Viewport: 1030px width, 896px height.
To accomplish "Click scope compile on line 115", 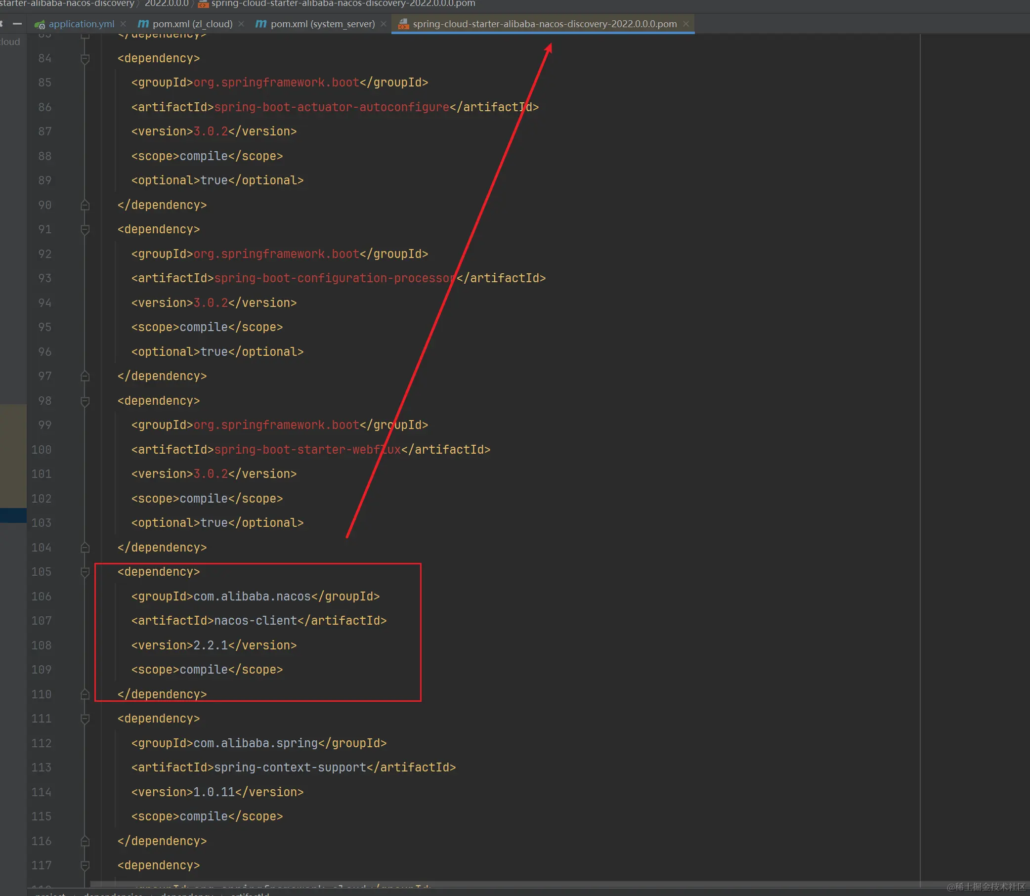I will click(x=204, y=816).
